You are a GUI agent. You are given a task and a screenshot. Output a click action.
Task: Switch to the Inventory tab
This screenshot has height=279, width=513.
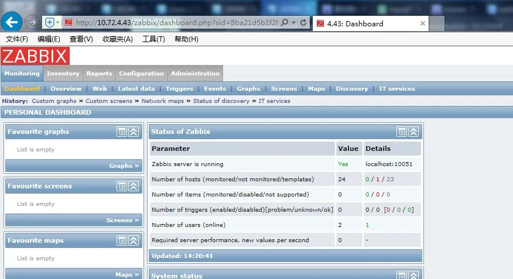63,73
